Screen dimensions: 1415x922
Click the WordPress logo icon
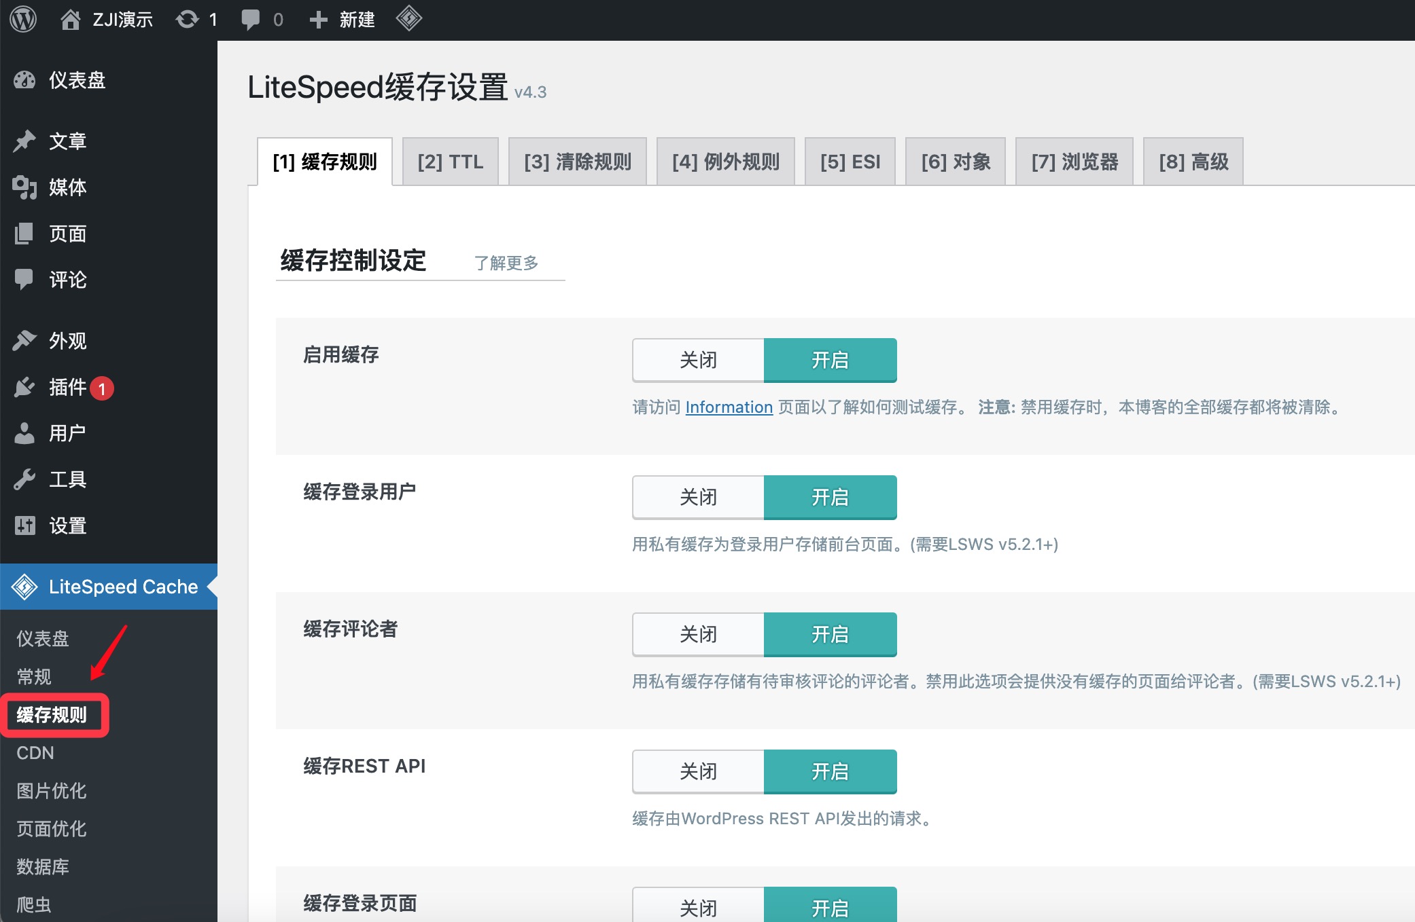(x=23, y=19)
